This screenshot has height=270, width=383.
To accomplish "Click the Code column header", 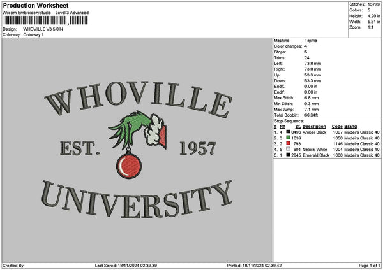I will pos(337,127).
